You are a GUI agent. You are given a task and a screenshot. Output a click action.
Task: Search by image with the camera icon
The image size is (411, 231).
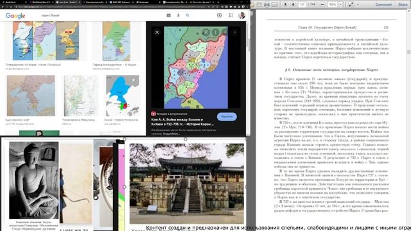coord(168,15)
